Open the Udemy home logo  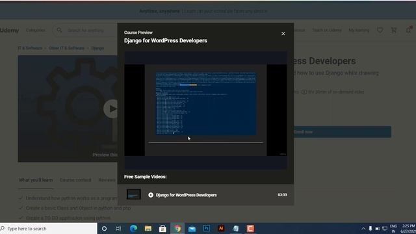coord(10,31)
